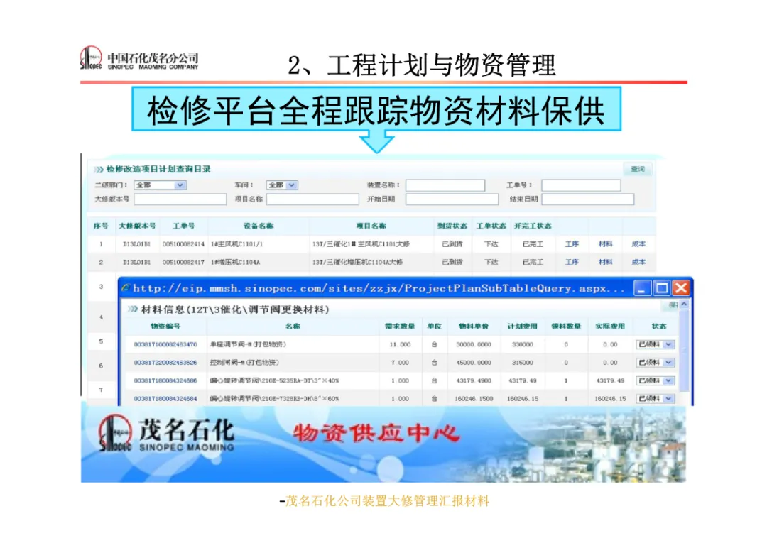Select project cell 13T/三催化增压机C1104A大修
The height and width of the screenshot is (543, 767).
point(357,263)
